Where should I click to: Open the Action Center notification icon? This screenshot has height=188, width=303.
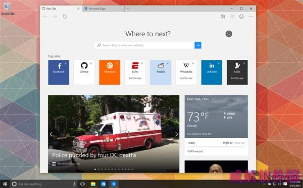(x=285, y=184)
